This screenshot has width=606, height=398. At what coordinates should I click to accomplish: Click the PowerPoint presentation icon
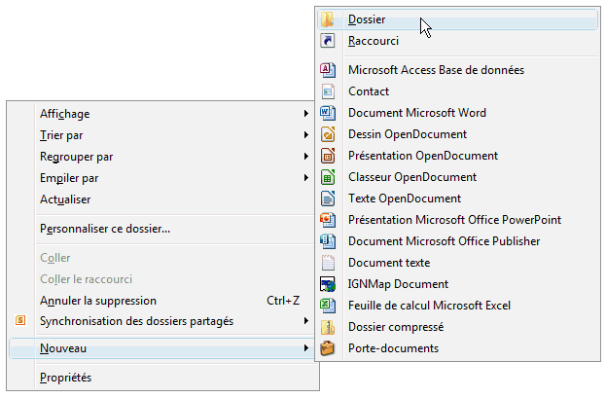pos(328,220)
